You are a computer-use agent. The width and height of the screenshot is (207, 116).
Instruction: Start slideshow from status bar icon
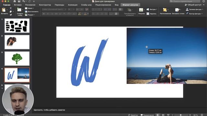click(x=168, y=115)
